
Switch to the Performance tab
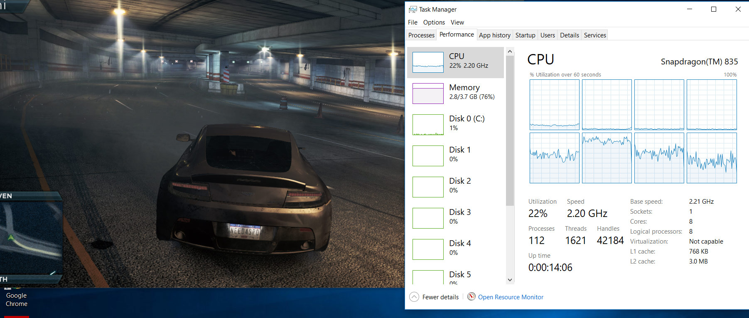pyautogui.click(x=457, y=35)
